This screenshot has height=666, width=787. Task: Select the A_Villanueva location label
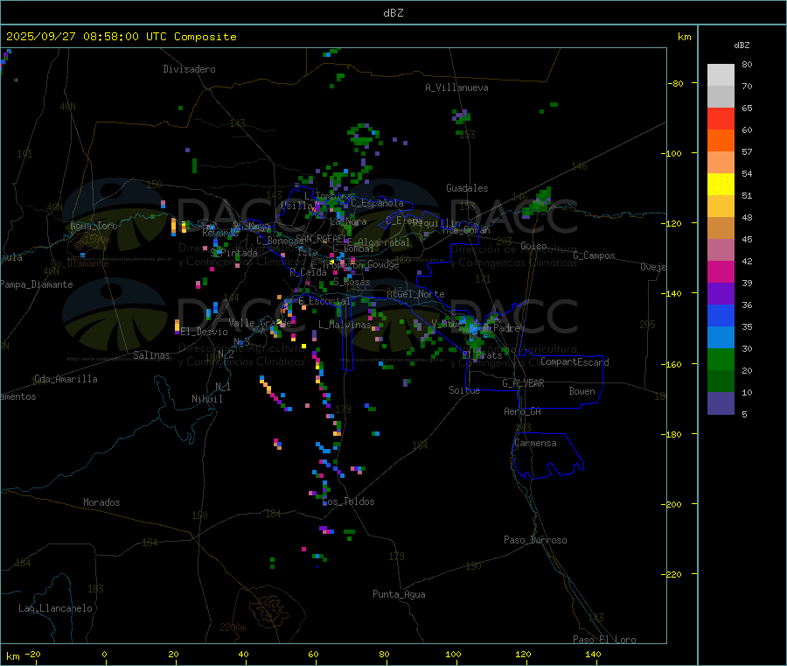pyautogui.click(x=456, y=88)
